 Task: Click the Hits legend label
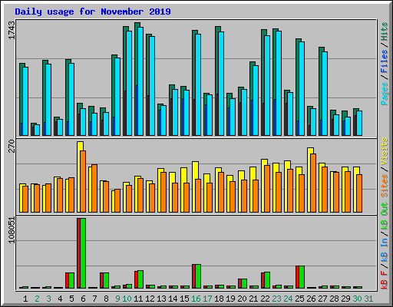point(385,31)
